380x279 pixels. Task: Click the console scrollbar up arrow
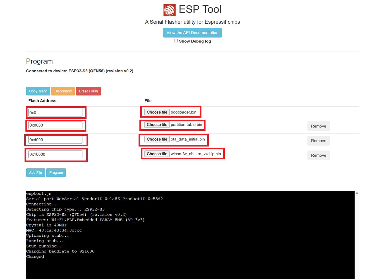(357, 193)
